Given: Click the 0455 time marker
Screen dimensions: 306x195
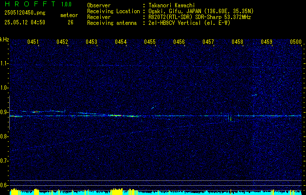Looking at the screenshot, I should [x=150, y=41].
